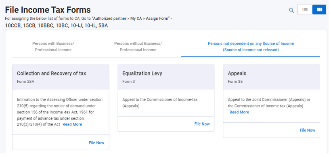Screen dimensions: 331x157
Task: Select the Collection and Recovery of tax title
Action: point(52,73)
